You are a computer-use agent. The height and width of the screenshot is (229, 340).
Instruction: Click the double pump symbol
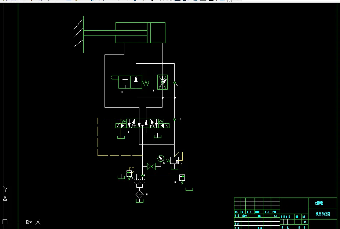(139, 181)
